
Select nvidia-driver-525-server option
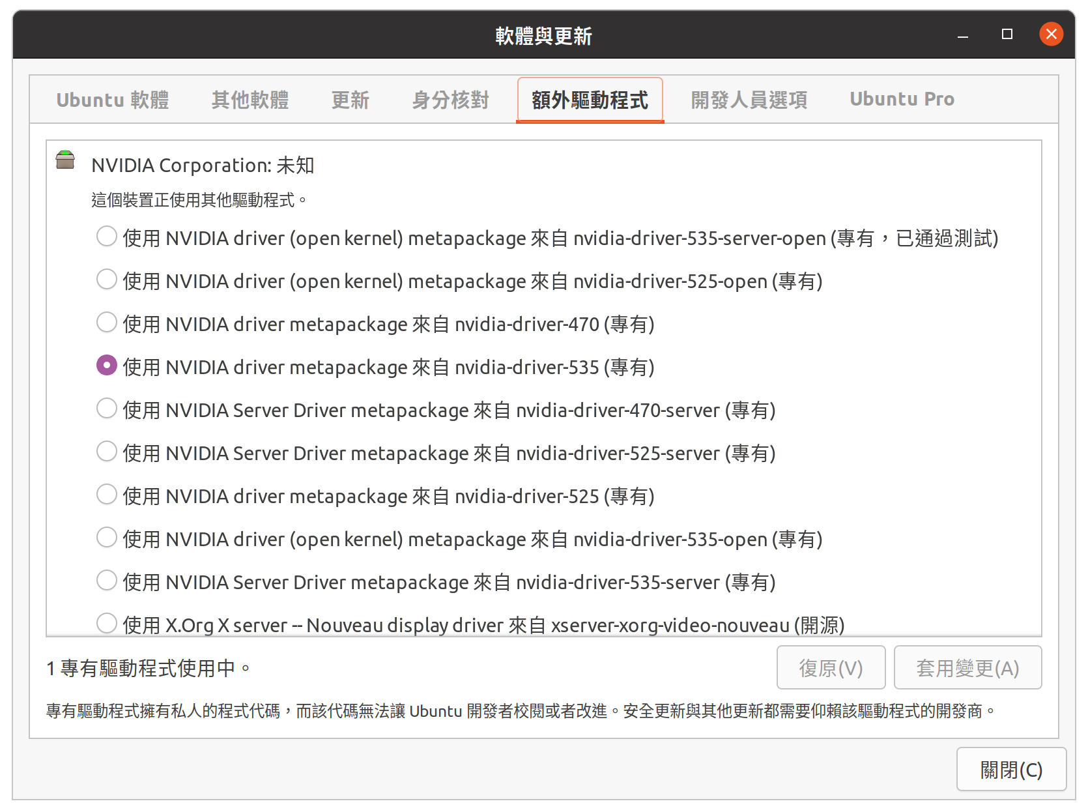point(107,452)
